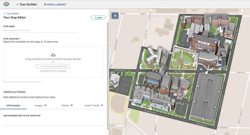Click the app logo icon in header
250x135 pixels.
point(6,4)
